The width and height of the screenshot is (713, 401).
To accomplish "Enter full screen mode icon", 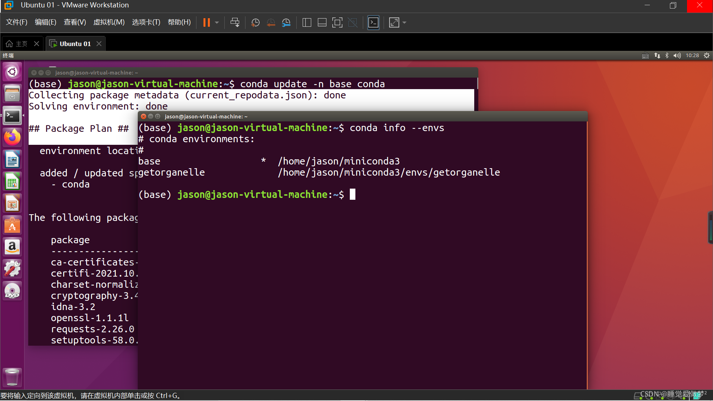I will pos(337,23).
